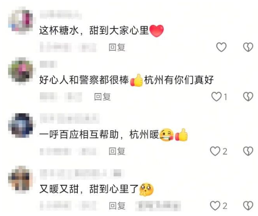Like the 一呼百应相互帮助 comment

point(215,151)
